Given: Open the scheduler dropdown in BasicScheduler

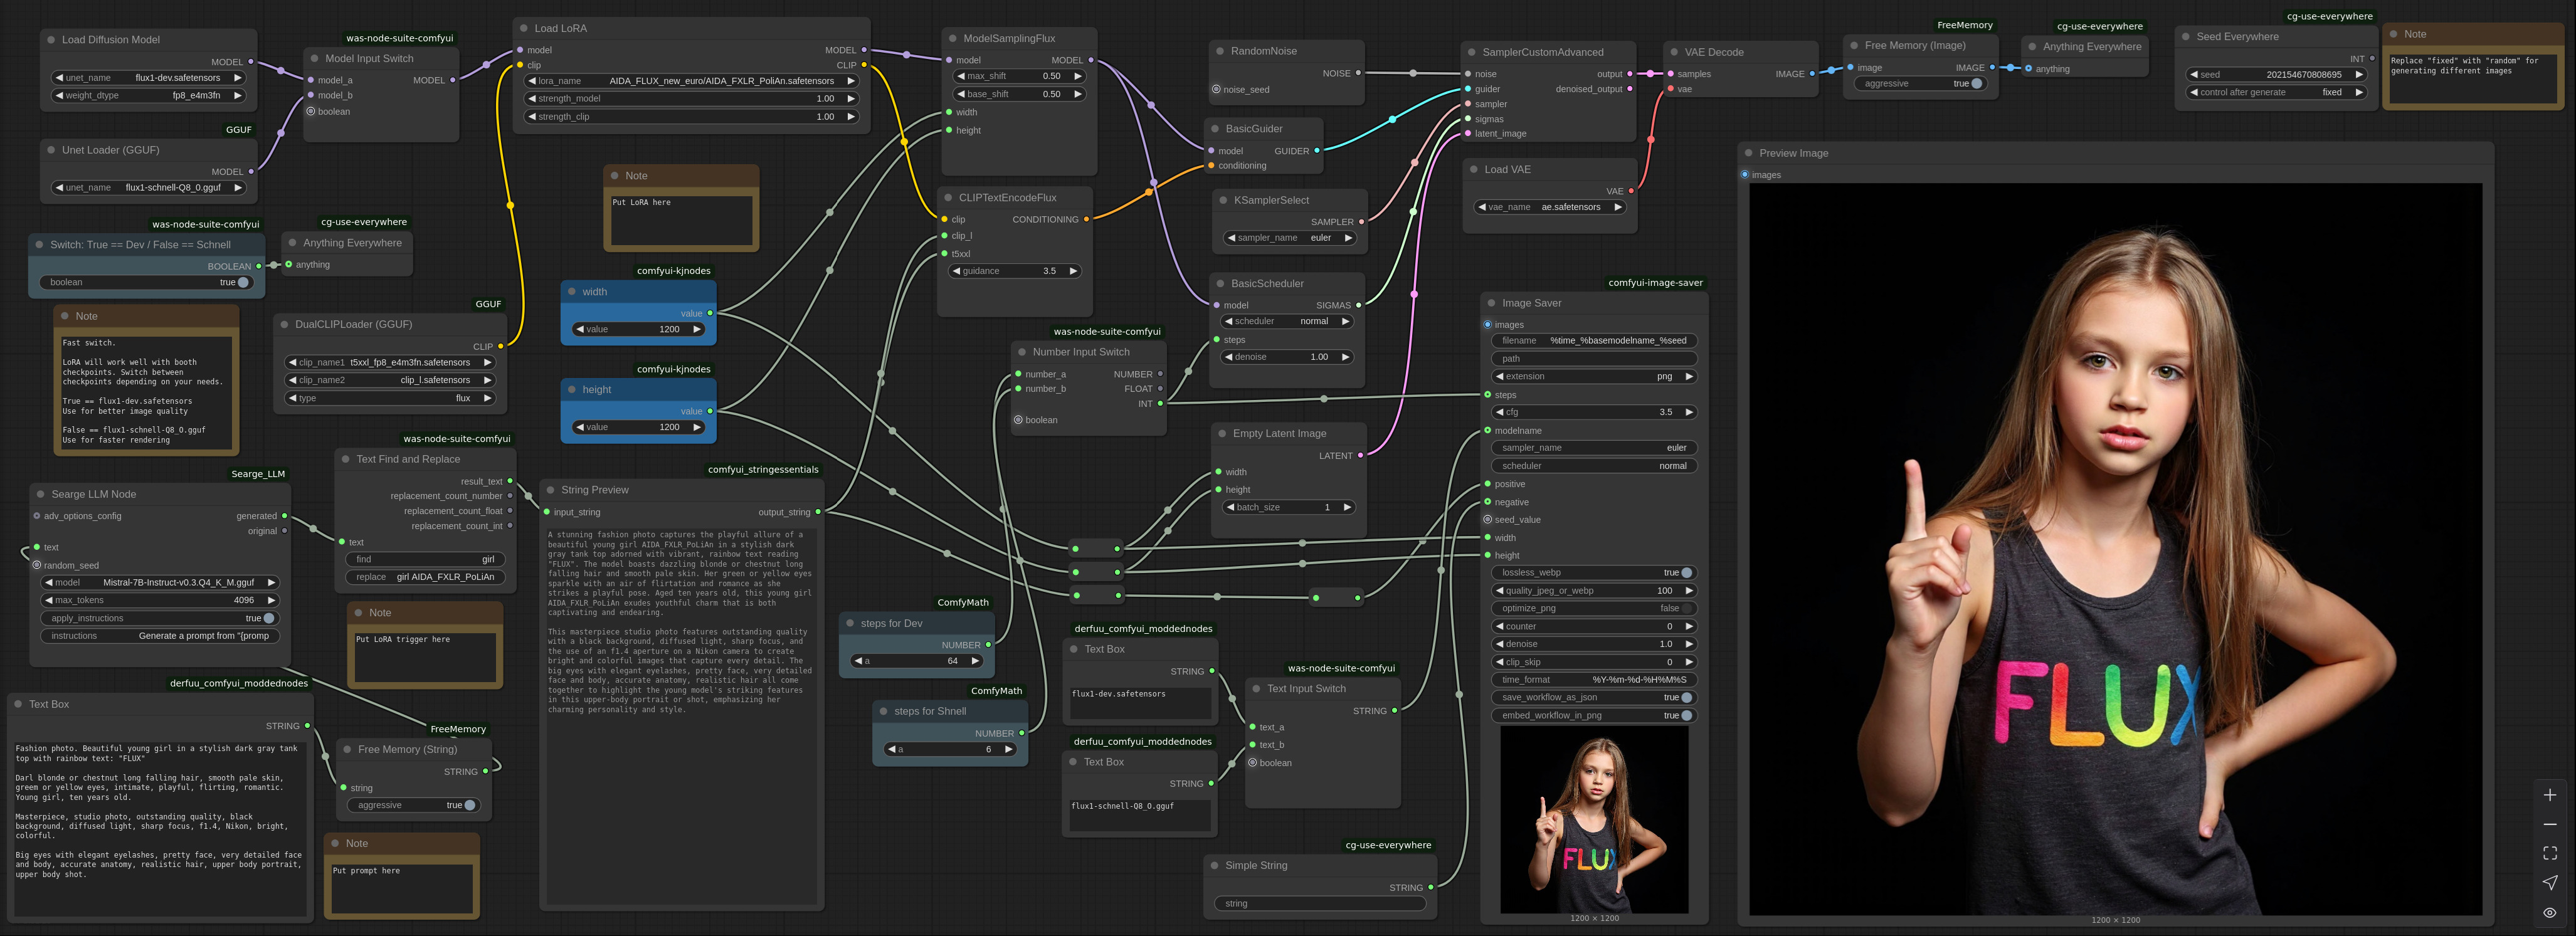Looking at the screenshot, I should click(1288, 322).
